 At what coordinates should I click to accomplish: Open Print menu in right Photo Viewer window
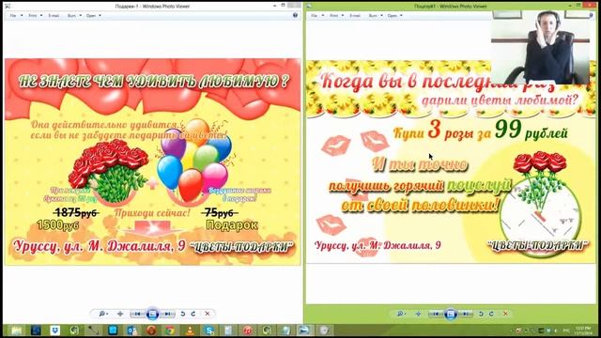(336, 16)
